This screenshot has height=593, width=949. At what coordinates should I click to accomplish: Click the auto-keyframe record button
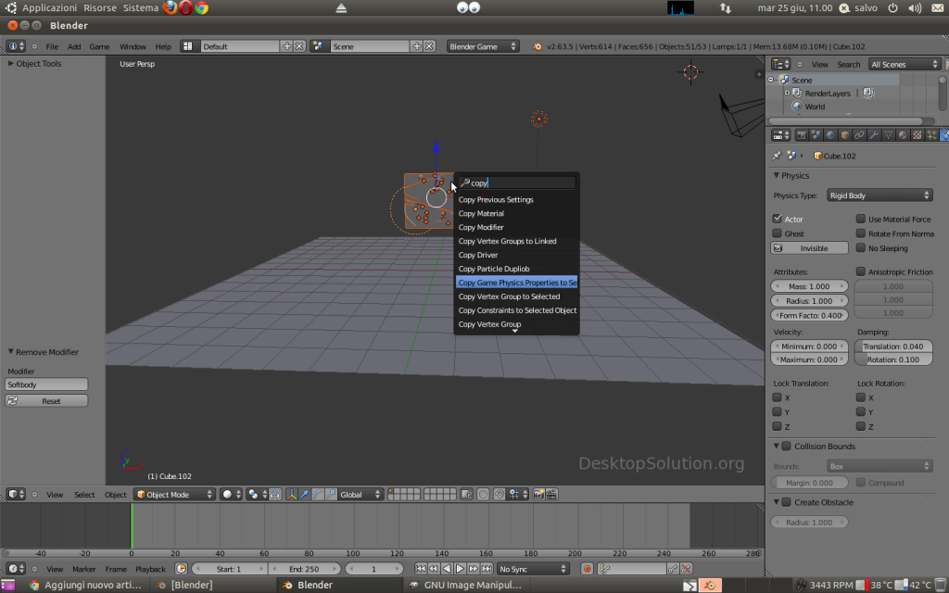click(587, 569)
